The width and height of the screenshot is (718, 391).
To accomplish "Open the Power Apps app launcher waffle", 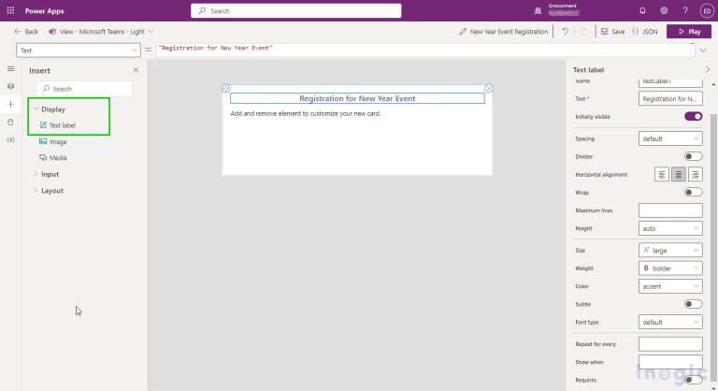I will click(x=11, y=10).
